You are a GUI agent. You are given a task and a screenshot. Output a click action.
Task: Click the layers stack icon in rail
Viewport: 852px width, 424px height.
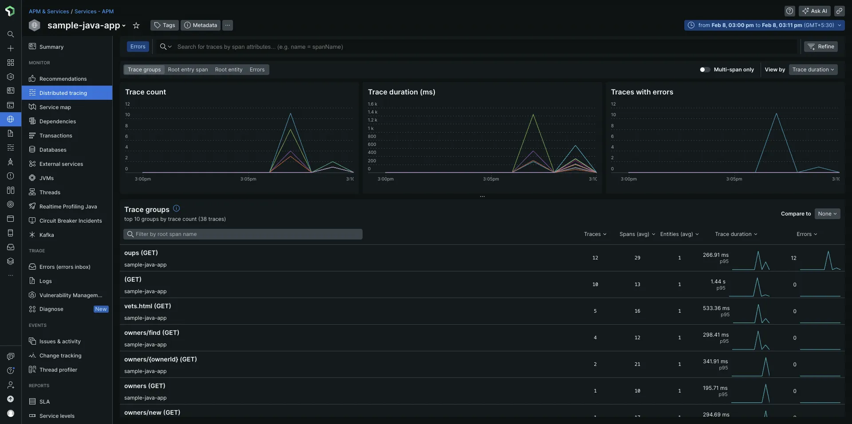click(x=11, y=261)
